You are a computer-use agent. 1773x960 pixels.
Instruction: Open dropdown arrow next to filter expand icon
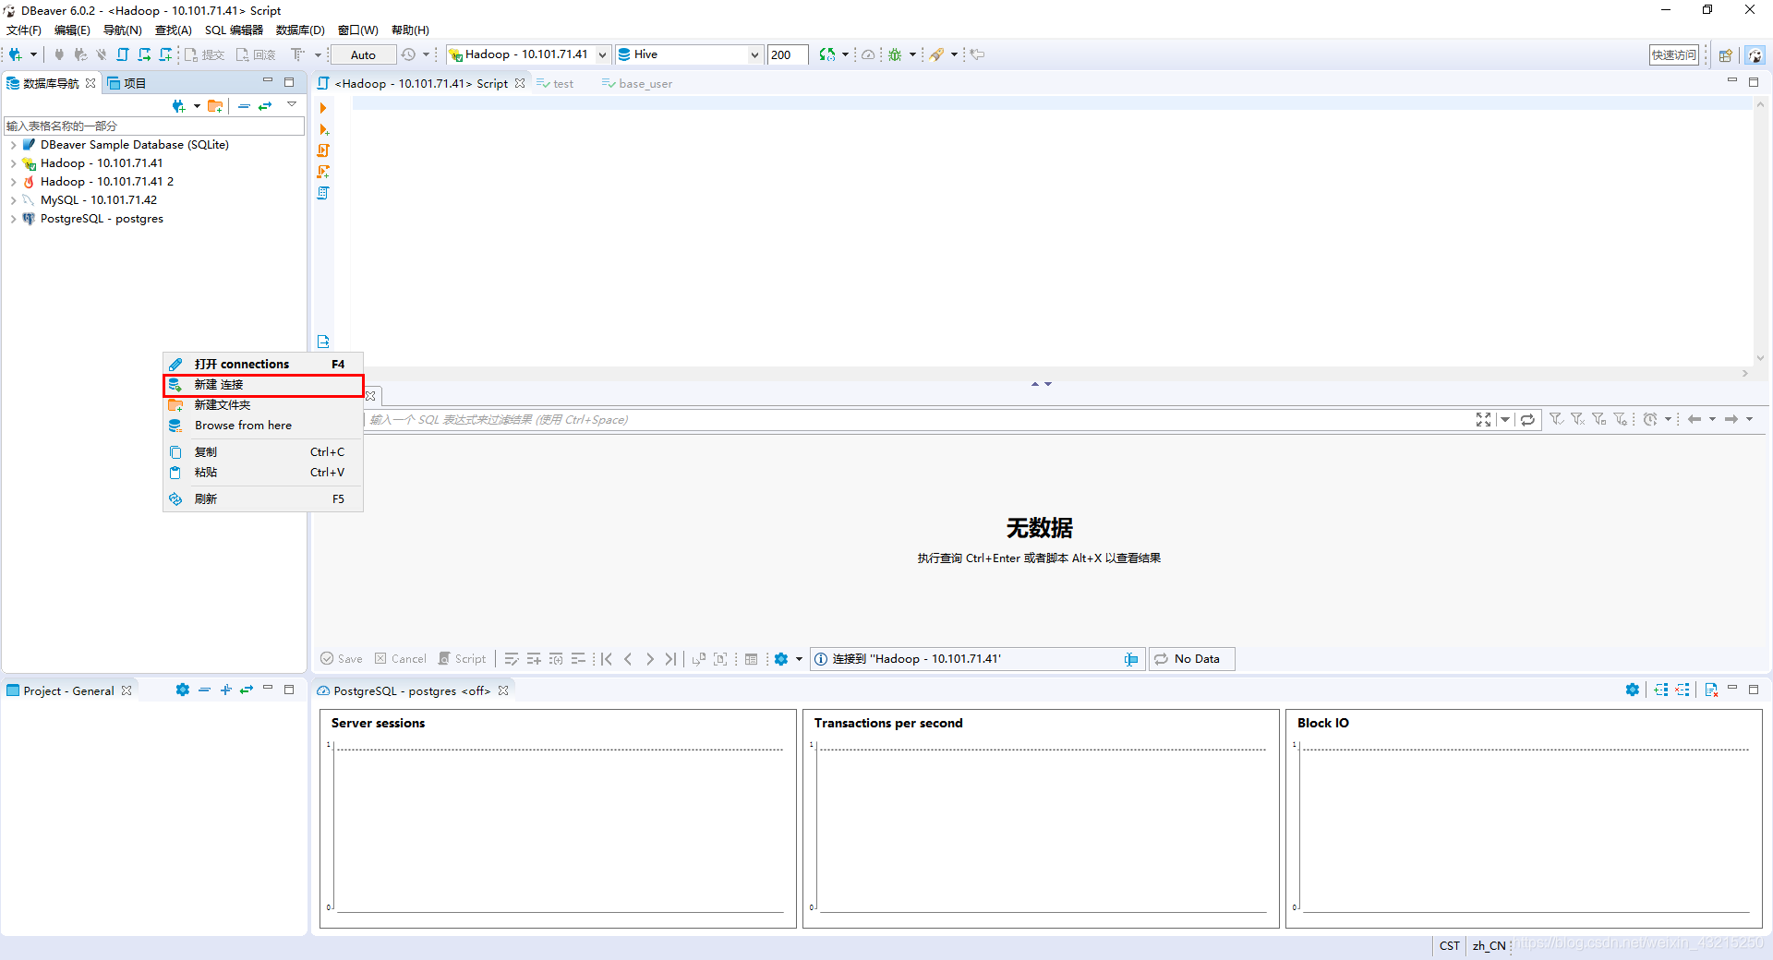click(x=1505, y=419)
